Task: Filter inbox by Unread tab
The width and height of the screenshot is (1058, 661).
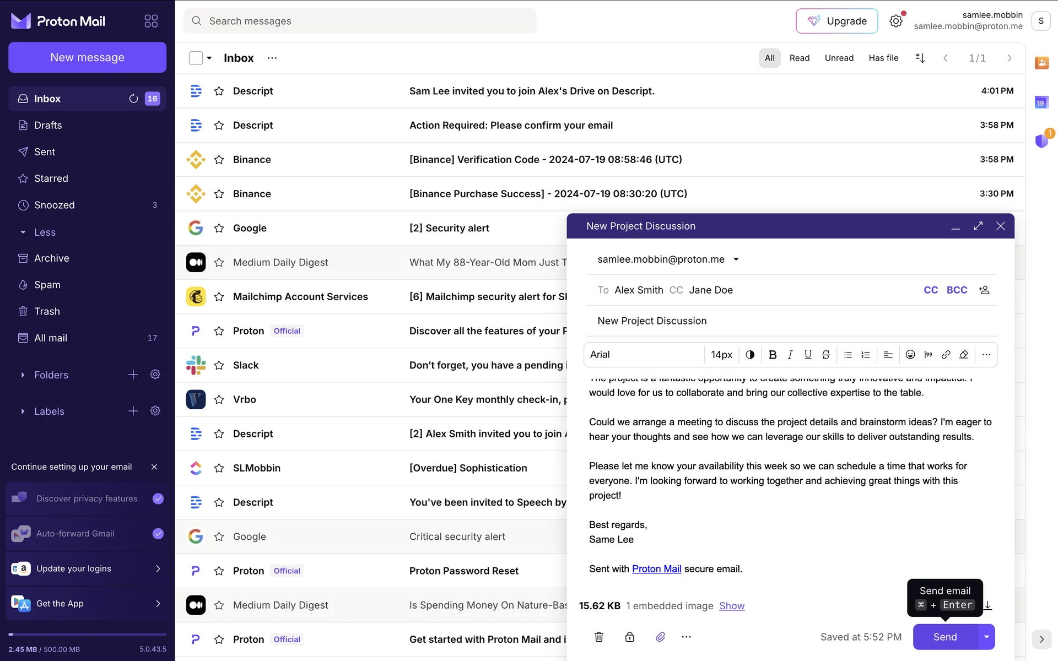Action: [839, 58]
